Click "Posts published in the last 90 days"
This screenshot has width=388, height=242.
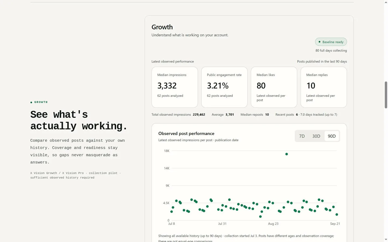(x=322, y=62)
